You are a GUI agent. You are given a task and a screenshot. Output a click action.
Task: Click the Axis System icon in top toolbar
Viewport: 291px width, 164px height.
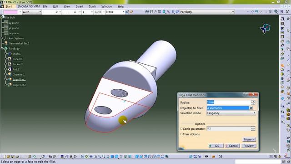pyautogui.click(x=156, y=12)
